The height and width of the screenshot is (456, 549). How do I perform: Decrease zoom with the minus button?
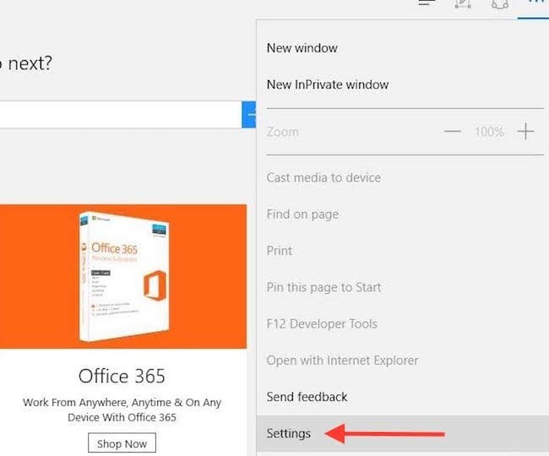[x=453, y=132]
